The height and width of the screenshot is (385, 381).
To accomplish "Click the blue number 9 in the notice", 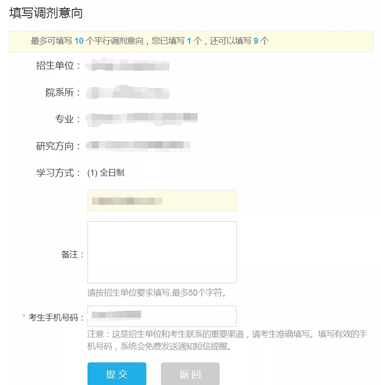I will coord(256,41).
